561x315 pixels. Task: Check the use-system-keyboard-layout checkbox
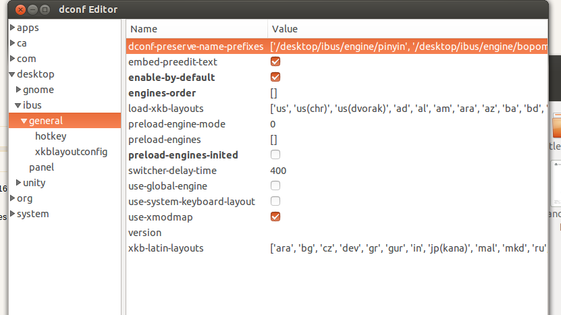(275, 201)
